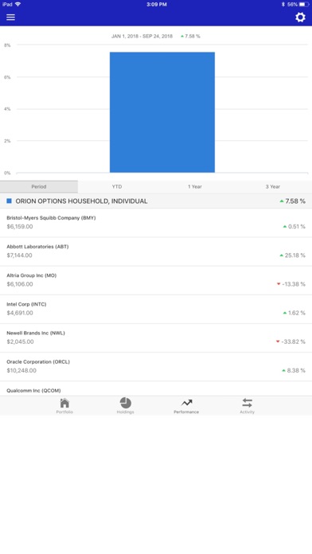The height and width of the screenshot is (554, 312).
Task: Switch to the YTD tab
Action: (x=117, y=186)
